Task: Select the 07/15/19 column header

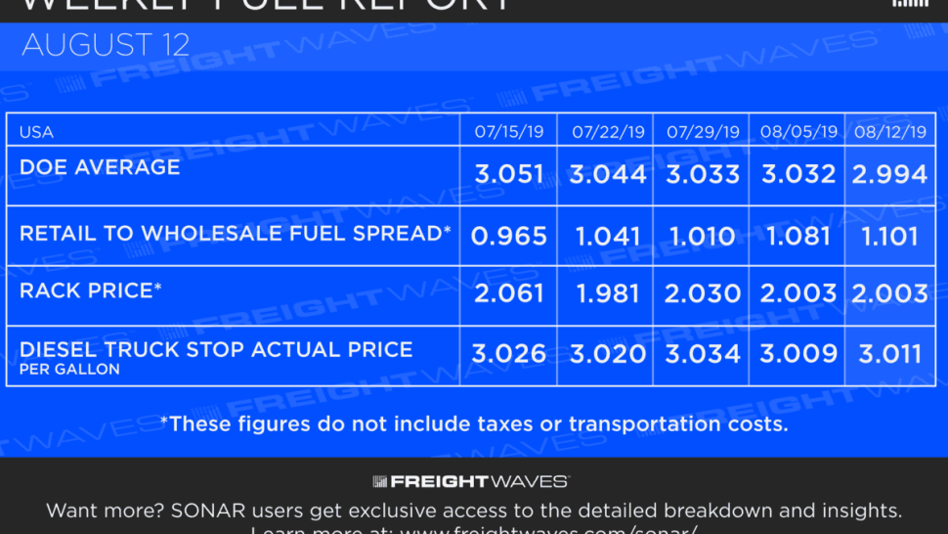Action: pyautogui.click(x=508, y=132)
